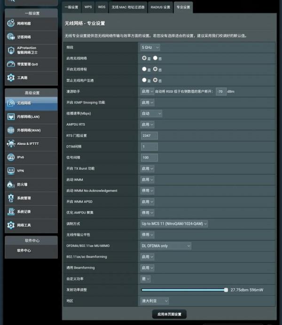Click the VPN monitor icon
Screen dimensions: 282x325
tap(11, 171)
